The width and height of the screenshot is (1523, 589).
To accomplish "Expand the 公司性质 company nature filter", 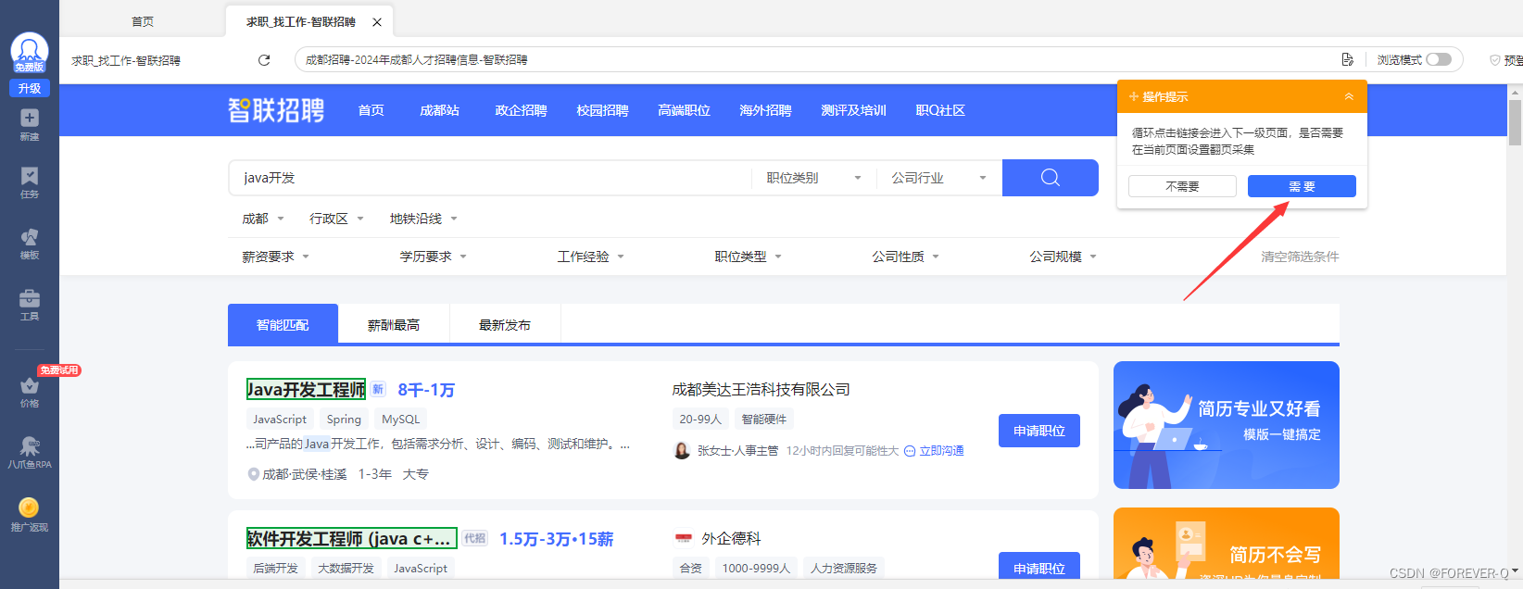I will point(905,257).
